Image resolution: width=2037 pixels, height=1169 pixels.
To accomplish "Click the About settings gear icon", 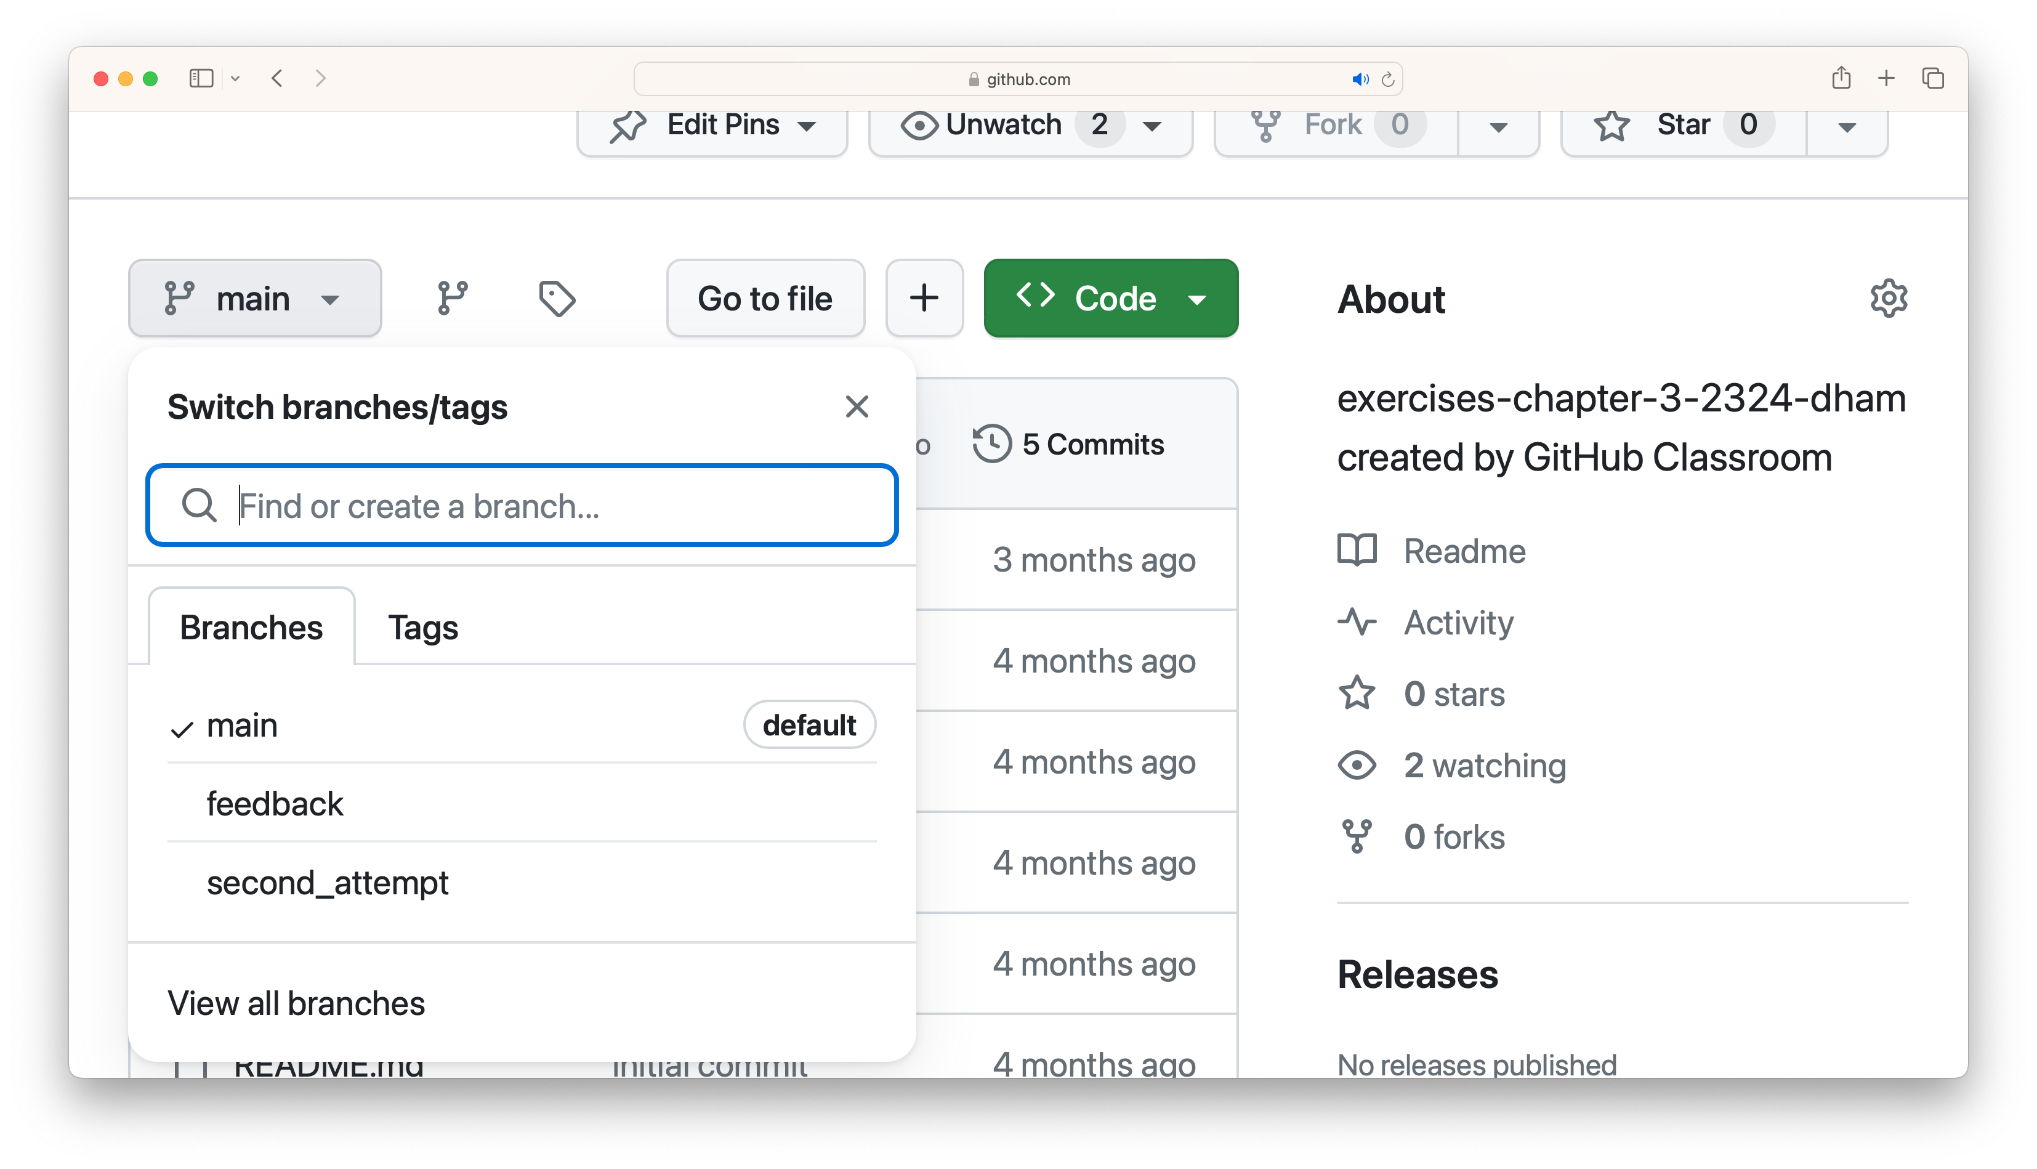I will pos(1889,299).
